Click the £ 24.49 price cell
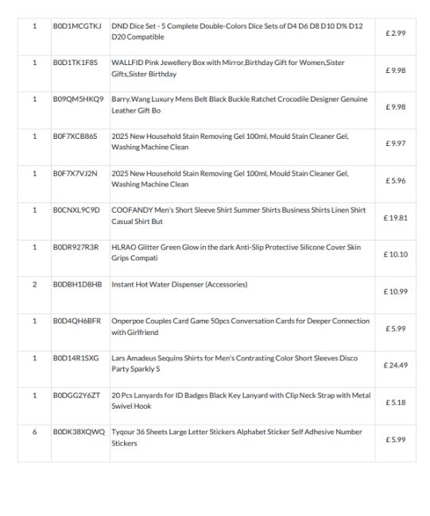 click(395, 365)
